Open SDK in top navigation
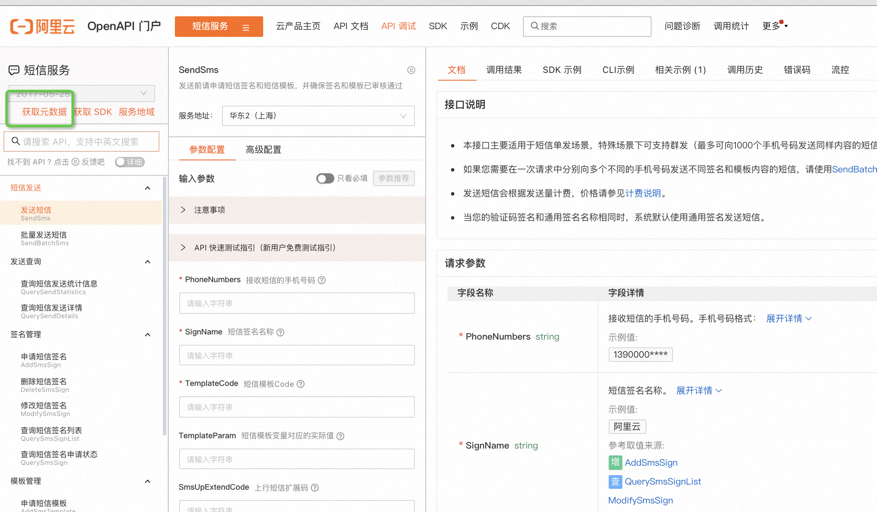Screen dimensions: 877x512 point(438,26)
